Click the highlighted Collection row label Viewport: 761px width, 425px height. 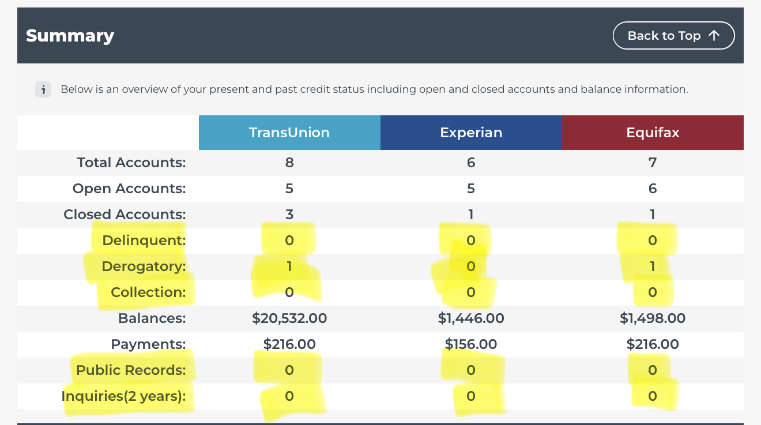[x=148, y=292]
